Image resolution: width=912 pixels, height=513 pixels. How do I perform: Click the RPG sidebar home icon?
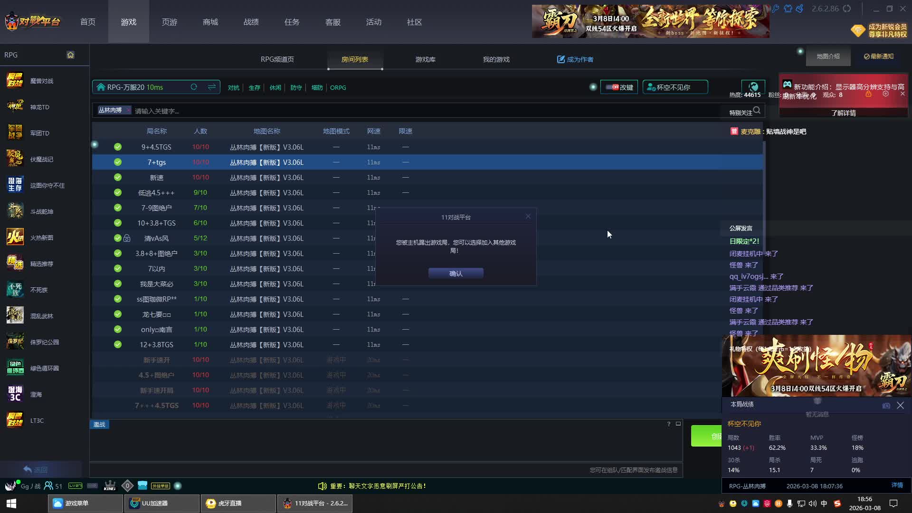click(70, 55)
